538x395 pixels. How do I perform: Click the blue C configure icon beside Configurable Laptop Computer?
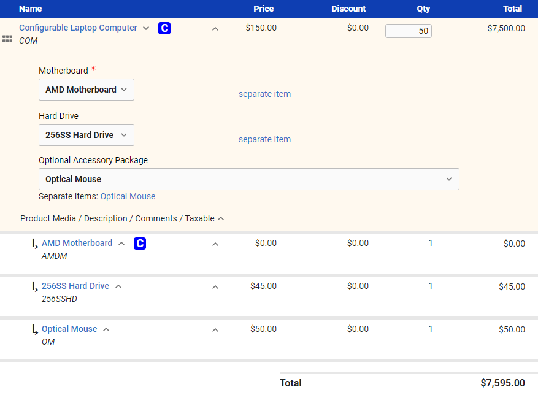point(164,28)
